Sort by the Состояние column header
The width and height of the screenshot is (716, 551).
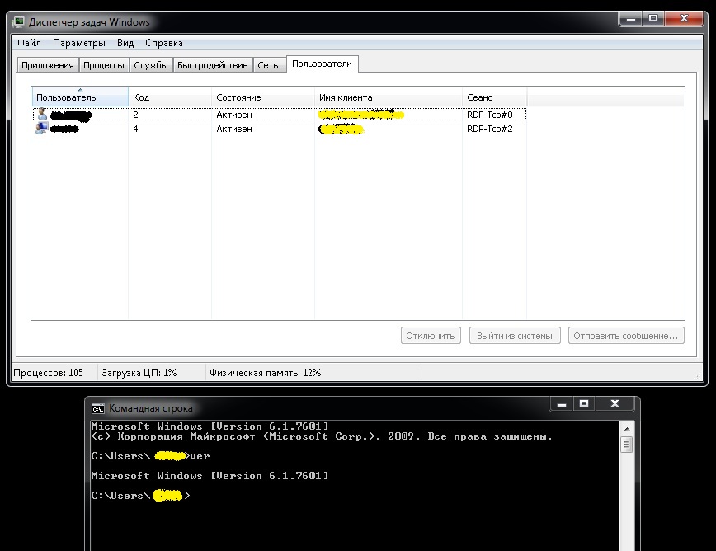pyautogui.click(x=262, y=97)
